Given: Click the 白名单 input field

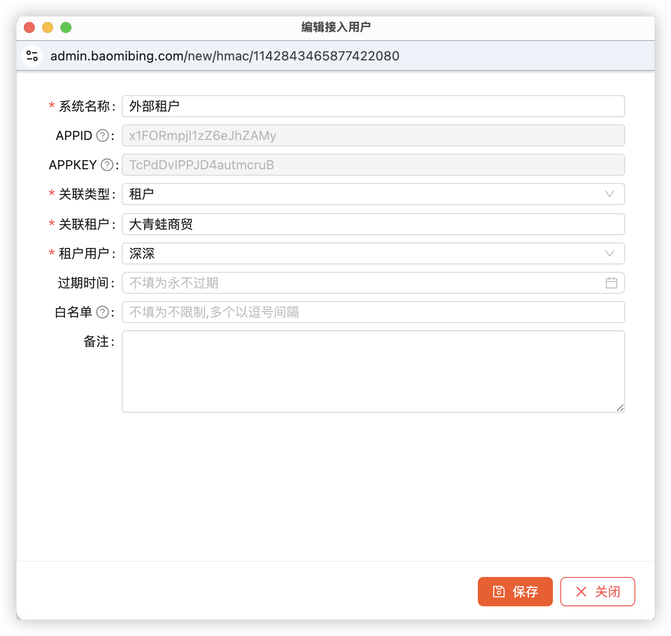Looking at the screenshot, I should pyautogui.click(x=373, y=312).
